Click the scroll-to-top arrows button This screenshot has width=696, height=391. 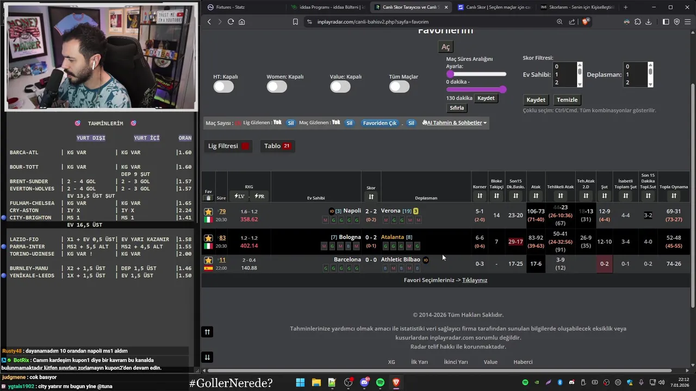207,332
